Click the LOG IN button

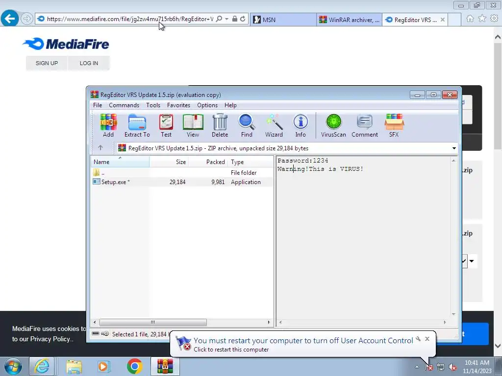point(89,63)
